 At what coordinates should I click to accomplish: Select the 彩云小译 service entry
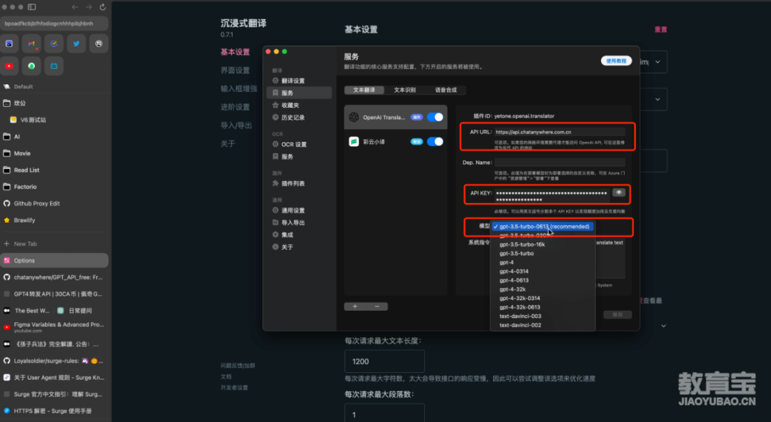[x=395, y=141]
